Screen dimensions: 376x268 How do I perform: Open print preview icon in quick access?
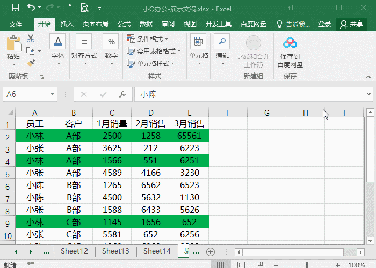click(x=84, y=8)
